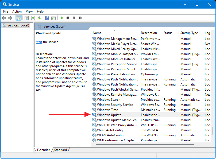Open Properties toolbar icon
Screen dimensions: 216x159
point(26,18)
